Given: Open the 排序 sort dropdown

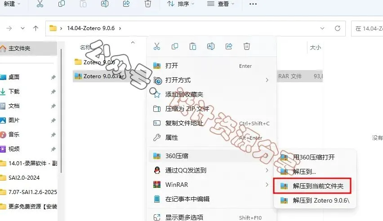Looking at the screenshot, I should pos(181,4).
